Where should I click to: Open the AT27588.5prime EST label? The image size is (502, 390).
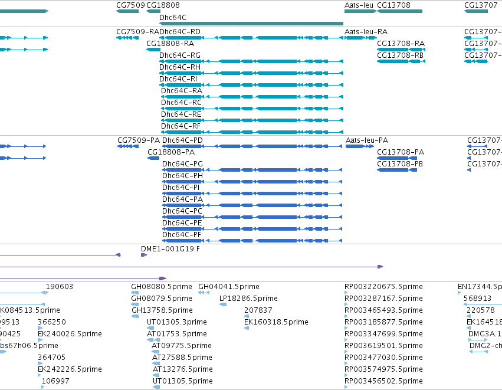tap(182, 358)
